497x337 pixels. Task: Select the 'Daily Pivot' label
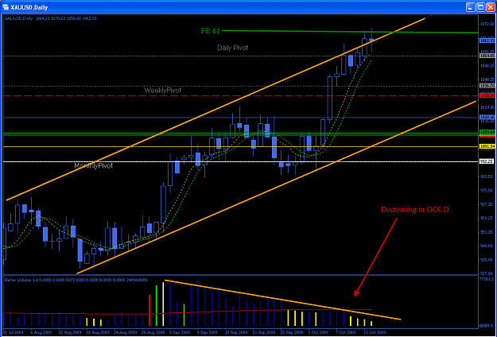click(232, 48)
